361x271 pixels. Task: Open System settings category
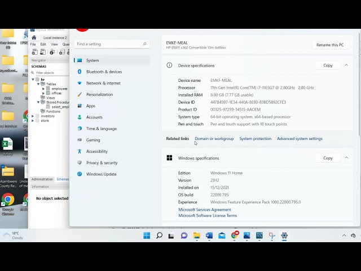[112, 60]
